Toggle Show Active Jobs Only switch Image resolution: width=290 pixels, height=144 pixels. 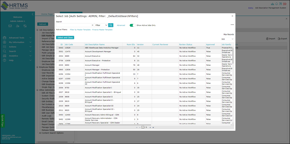point(133,25)
